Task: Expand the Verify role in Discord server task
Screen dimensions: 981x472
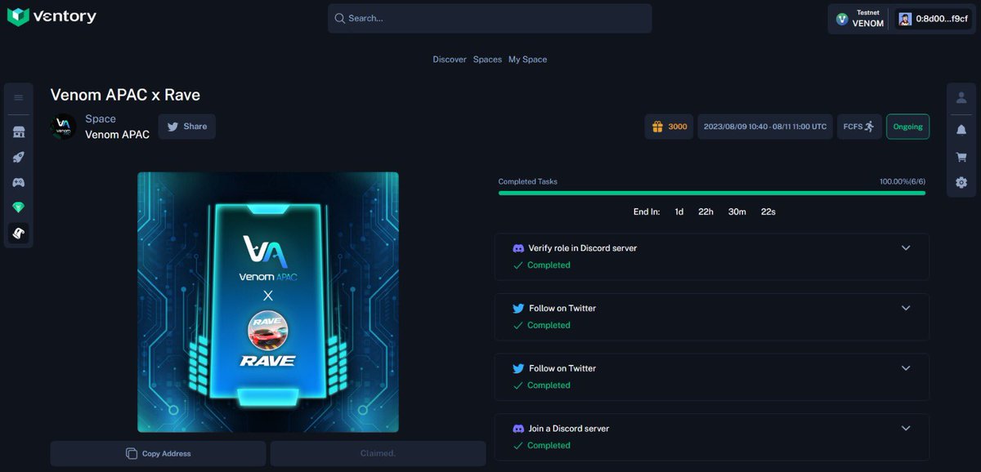Action: [x=906, y=248]
